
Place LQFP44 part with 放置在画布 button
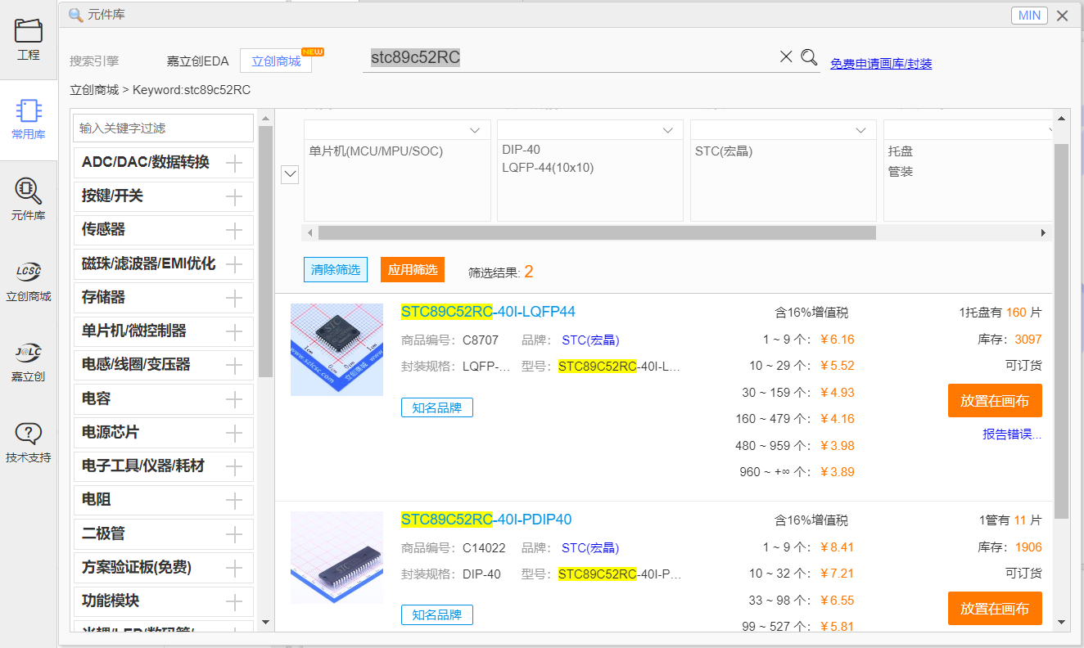point(995,401)
